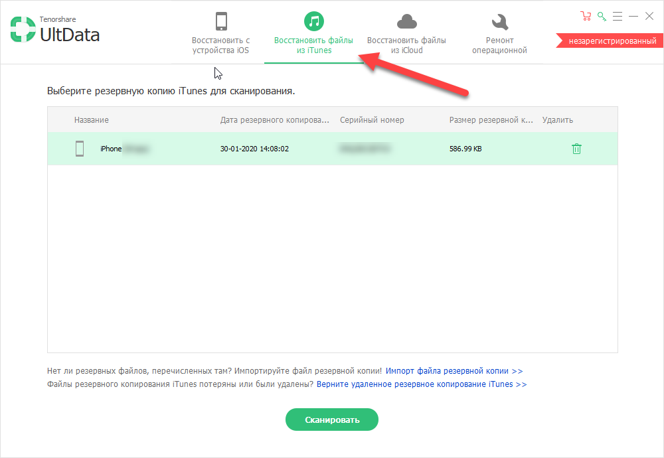Click the Удалить column header
The height and width of the screenshot is (458, 664).
tap(558, 119)
